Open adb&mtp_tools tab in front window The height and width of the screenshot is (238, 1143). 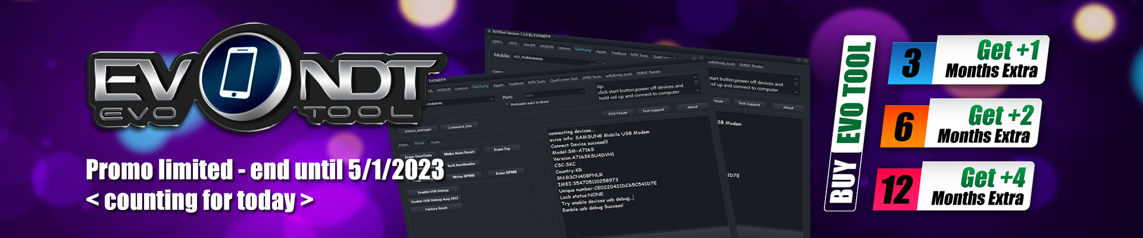click(619, 75)
